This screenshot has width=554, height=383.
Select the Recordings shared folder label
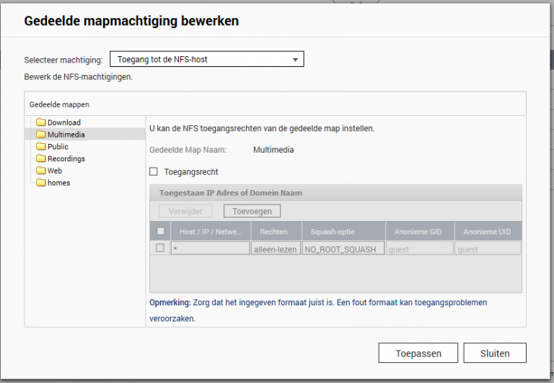[66, 158]
